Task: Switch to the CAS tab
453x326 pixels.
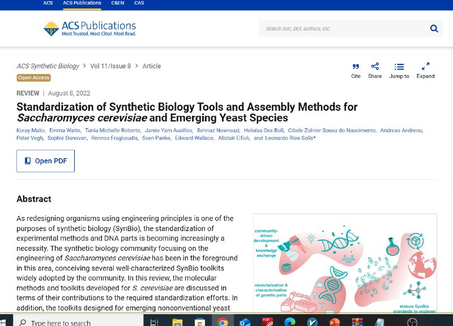Action: (139, 3)
